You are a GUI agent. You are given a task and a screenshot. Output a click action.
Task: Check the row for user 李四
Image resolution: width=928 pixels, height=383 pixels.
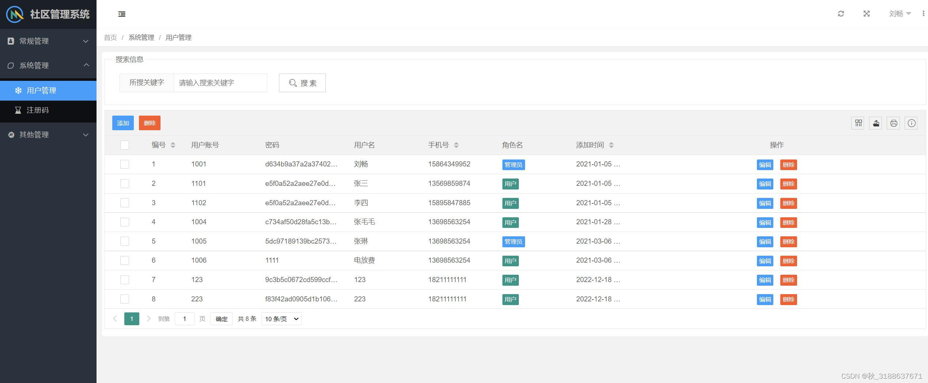pyautogui.click(x=125, y=203)
